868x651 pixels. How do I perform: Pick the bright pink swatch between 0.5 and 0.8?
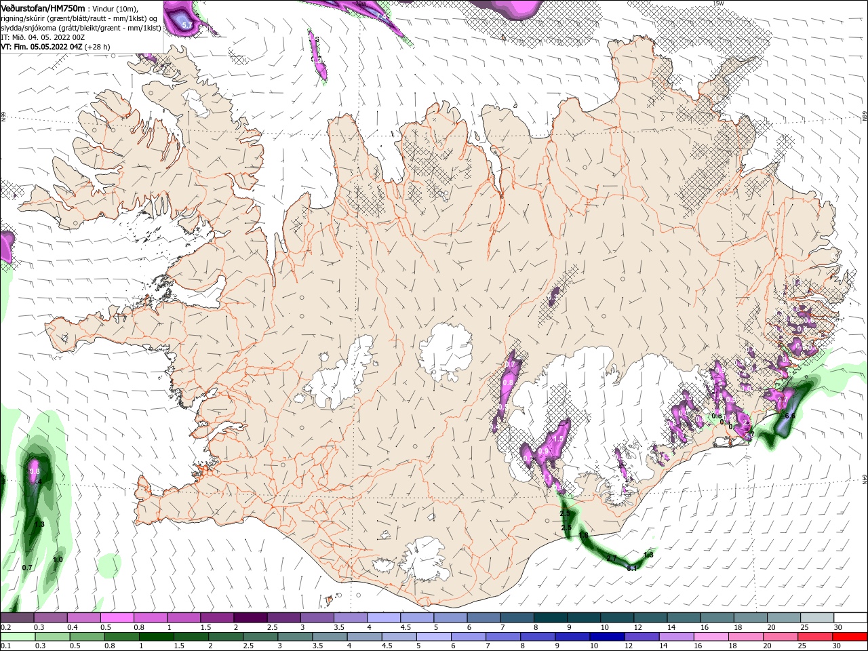[117, 618]
